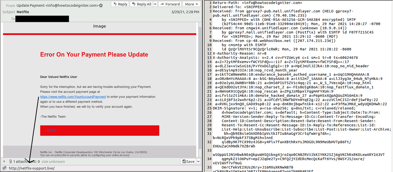Expand the attachment list arrow

(4, 162)
